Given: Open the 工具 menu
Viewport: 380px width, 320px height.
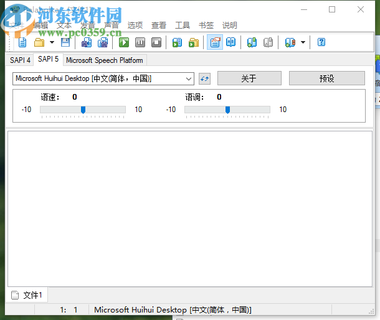Looking at the screenshot, I should (x=183, y=25).
